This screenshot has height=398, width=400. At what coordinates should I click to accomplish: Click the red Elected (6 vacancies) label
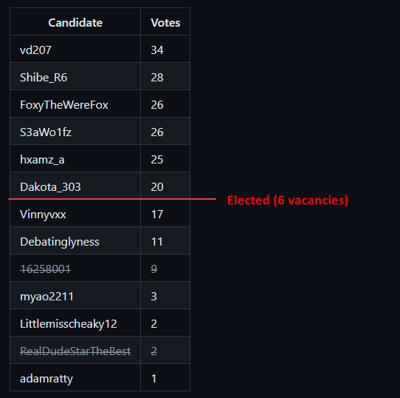click(x=288, y=200)
